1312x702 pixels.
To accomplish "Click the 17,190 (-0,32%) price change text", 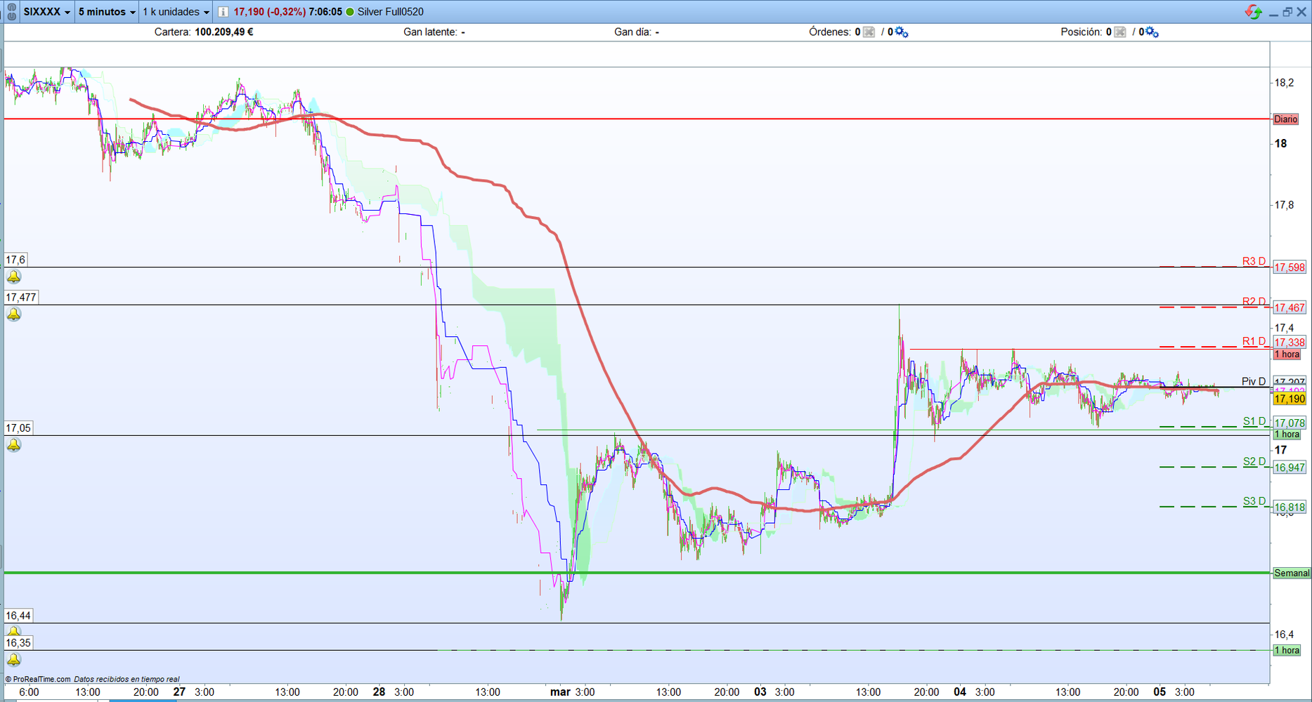I will pos(269,12).
